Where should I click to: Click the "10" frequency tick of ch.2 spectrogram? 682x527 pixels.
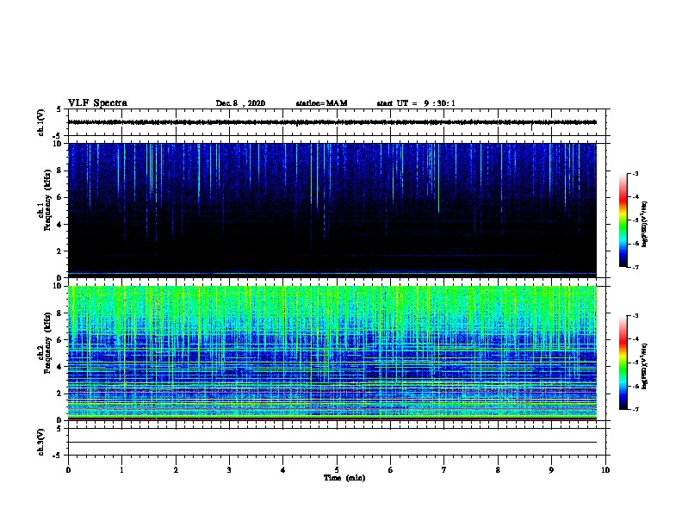(x=59, y=286)
